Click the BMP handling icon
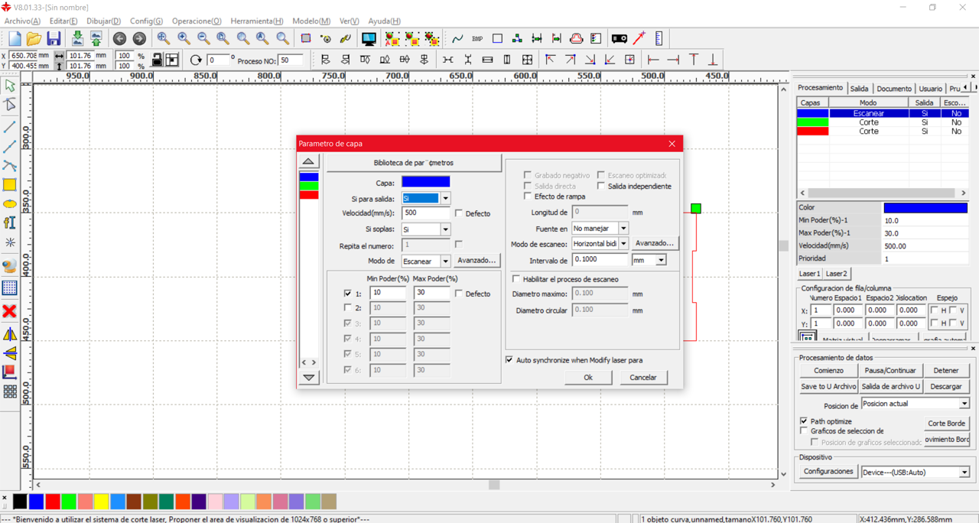This screenshot has height=523, width=979. 477,38
